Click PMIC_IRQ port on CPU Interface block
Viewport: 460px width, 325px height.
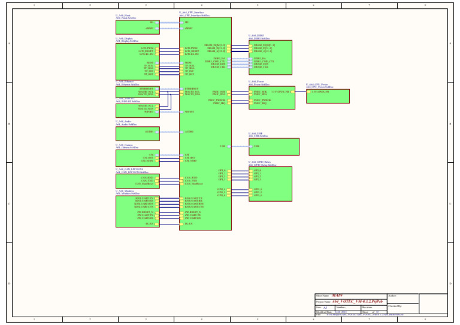point(222,103)
